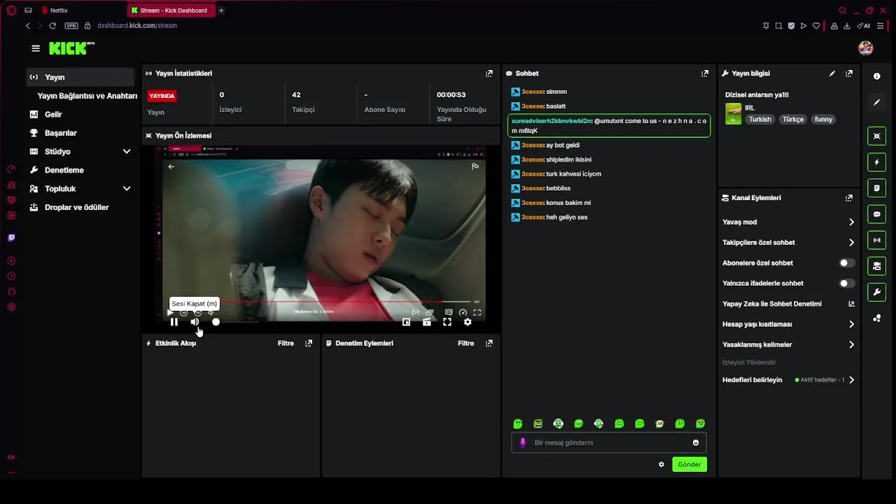Open browser downloads icon

(847, 26)
